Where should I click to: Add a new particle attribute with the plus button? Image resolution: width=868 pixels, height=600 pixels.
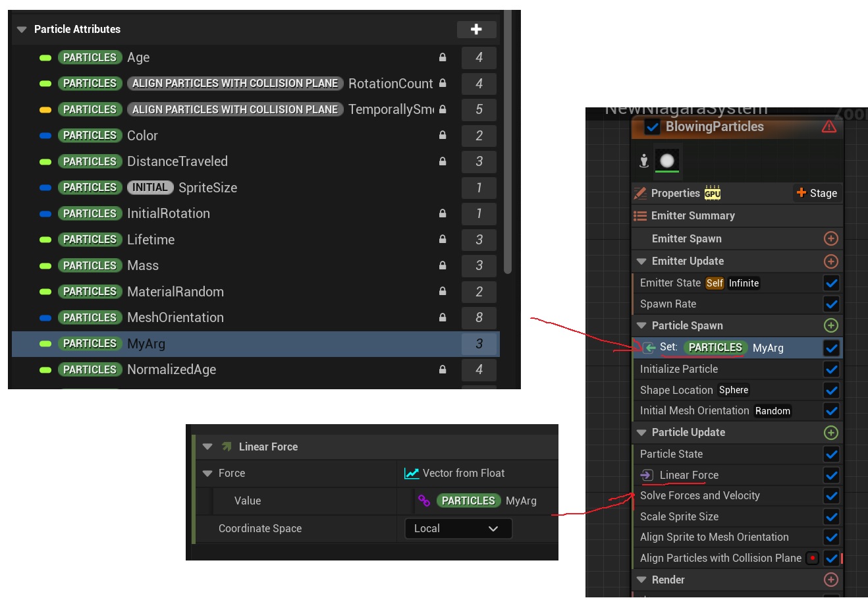(x=476, y=29)
